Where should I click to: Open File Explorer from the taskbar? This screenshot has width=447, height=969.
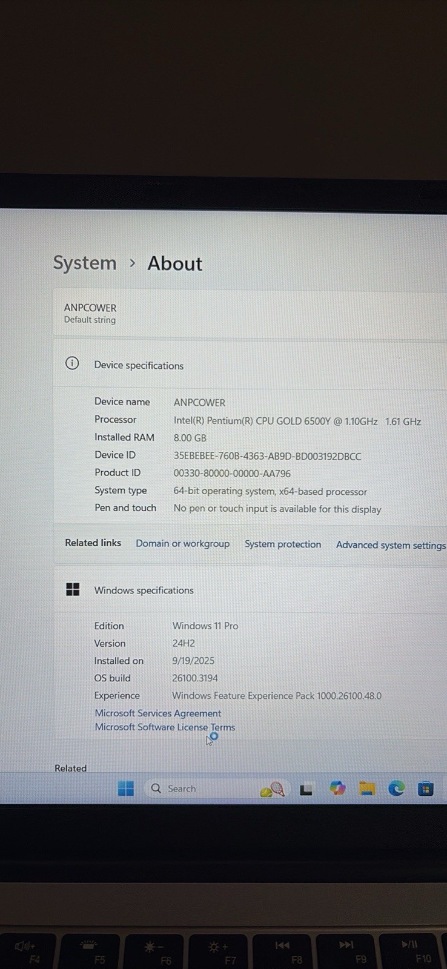point(366,788)
